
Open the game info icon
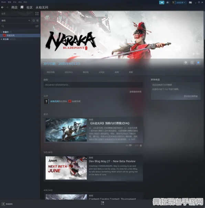coord(192,62)
